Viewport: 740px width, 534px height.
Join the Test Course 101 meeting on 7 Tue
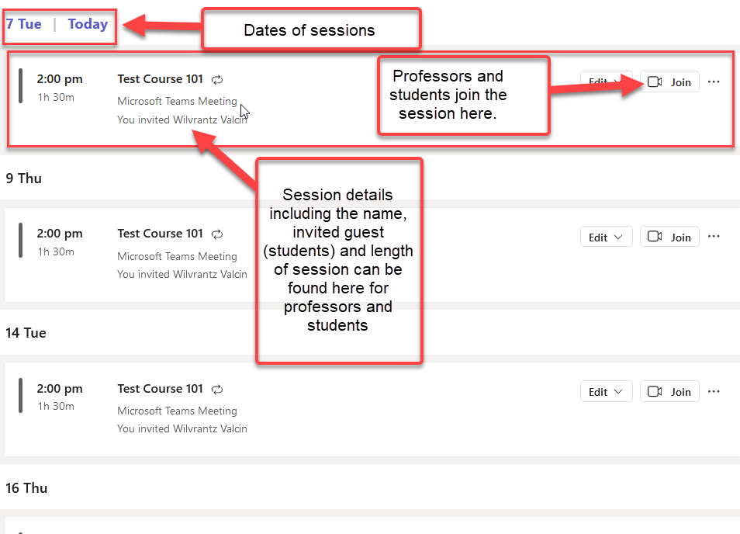[669, 81]
